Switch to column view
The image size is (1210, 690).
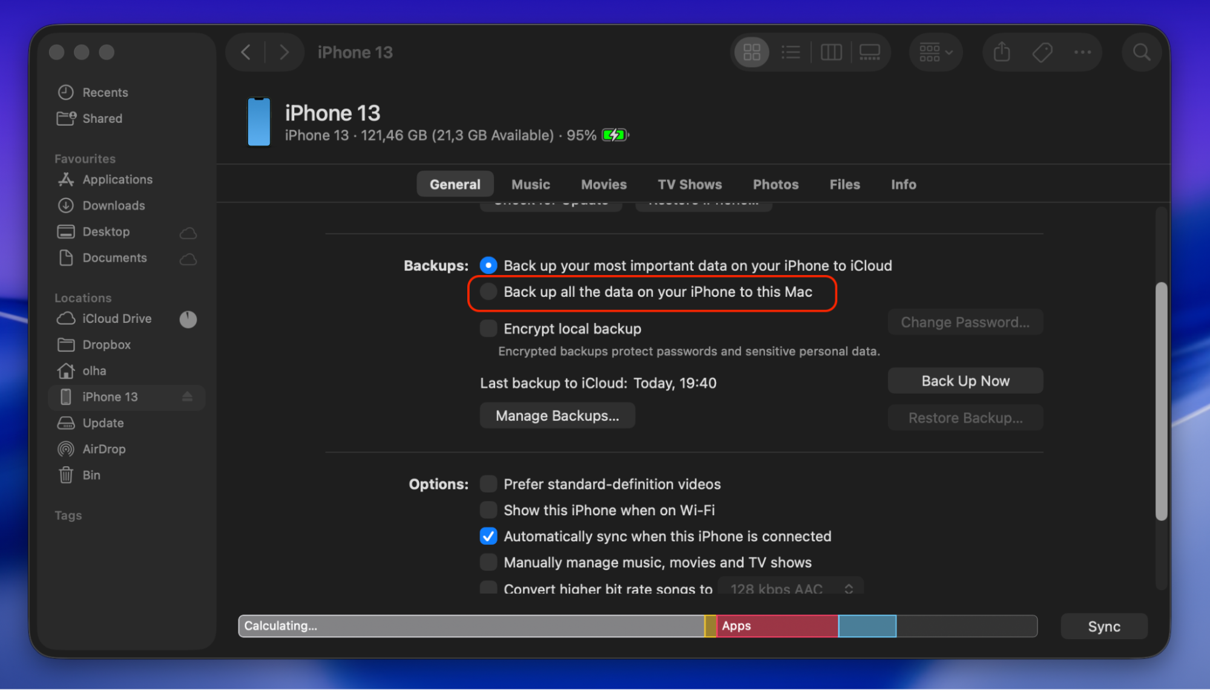coord(831,53)
